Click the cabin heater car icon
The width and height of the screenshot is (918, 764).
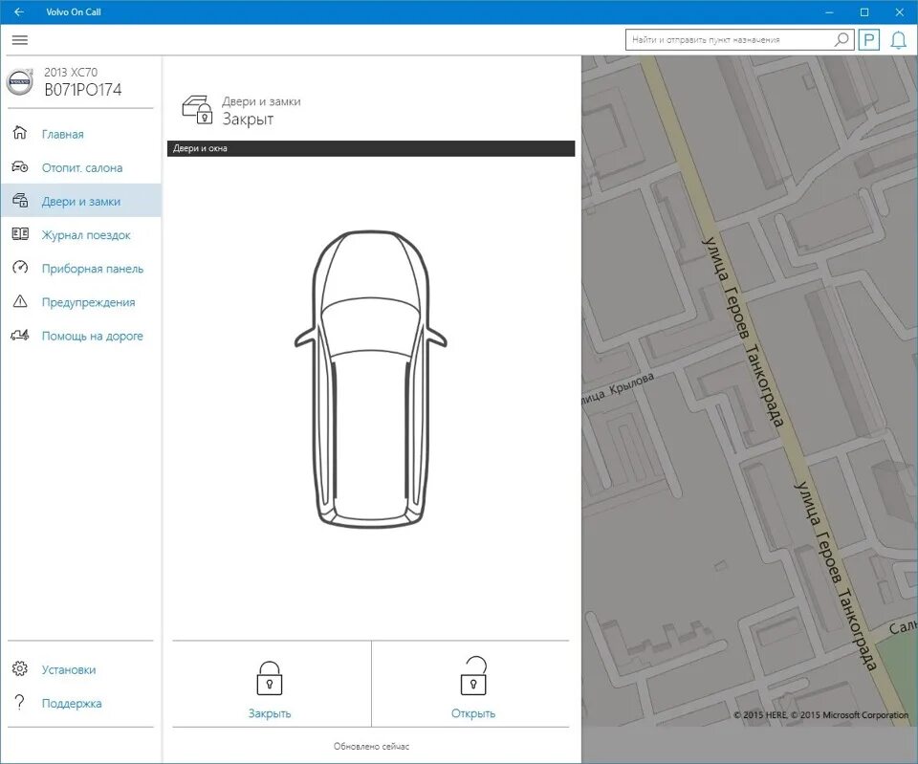[x=20, y=166]
